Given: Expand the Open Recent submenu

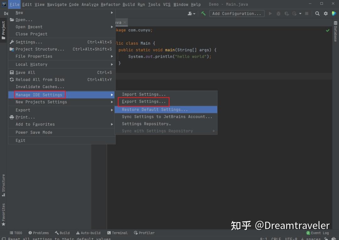Looking at the screenshot, I should point(62,27).
